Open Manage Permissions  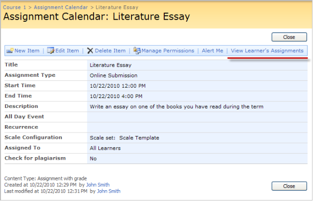point(168,51)
